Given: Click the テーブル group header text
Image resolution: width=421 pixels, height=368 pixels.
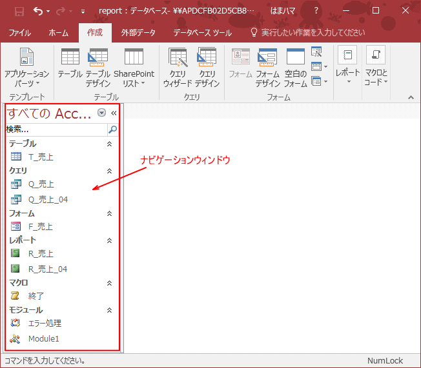Looking at the screenshot, I should click(x=23, y=144).
